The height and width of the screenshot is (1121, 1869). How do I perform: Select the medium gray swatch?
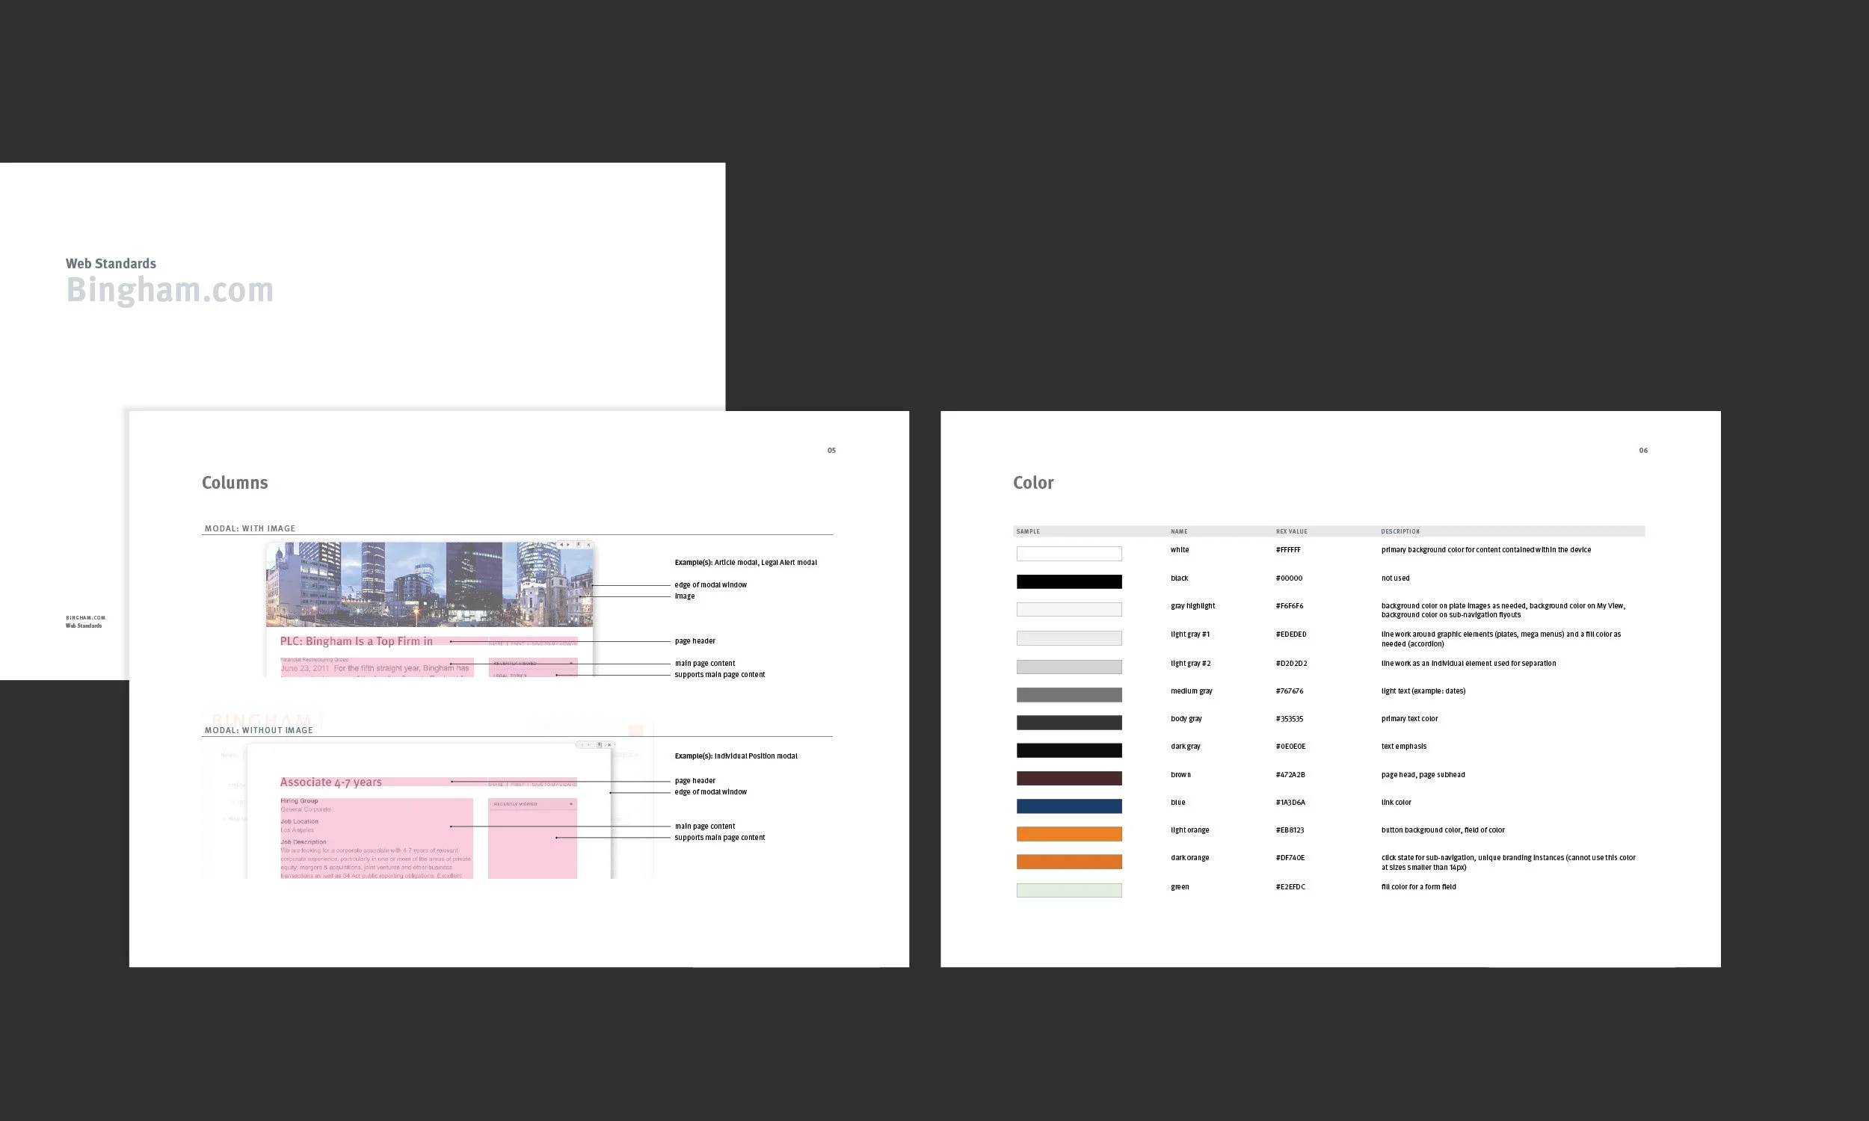pyautogui.click(x=1069, y=694)
